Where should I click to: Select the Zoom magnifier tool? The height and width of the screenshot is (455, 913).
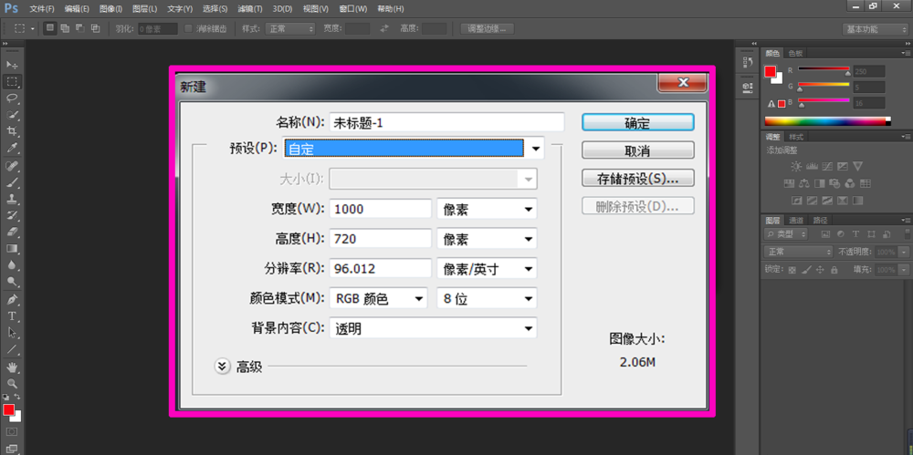[13, 383]
